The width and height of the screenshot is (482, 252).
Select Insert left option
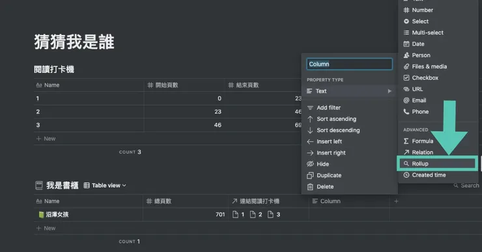(349, 141)
